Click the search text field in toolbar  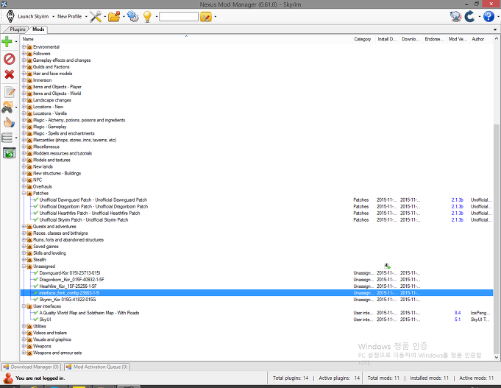(179, 16)
